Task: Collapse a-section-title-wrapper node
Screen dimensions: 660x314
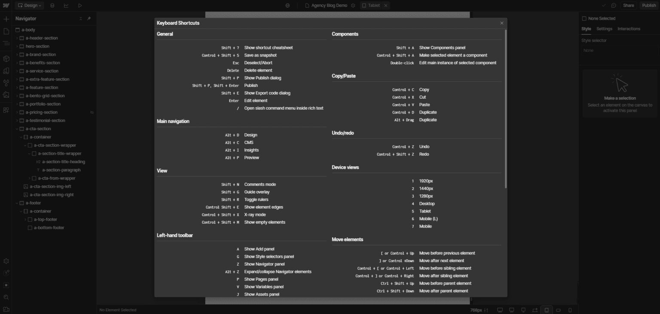Action: (x=30, y=153)
